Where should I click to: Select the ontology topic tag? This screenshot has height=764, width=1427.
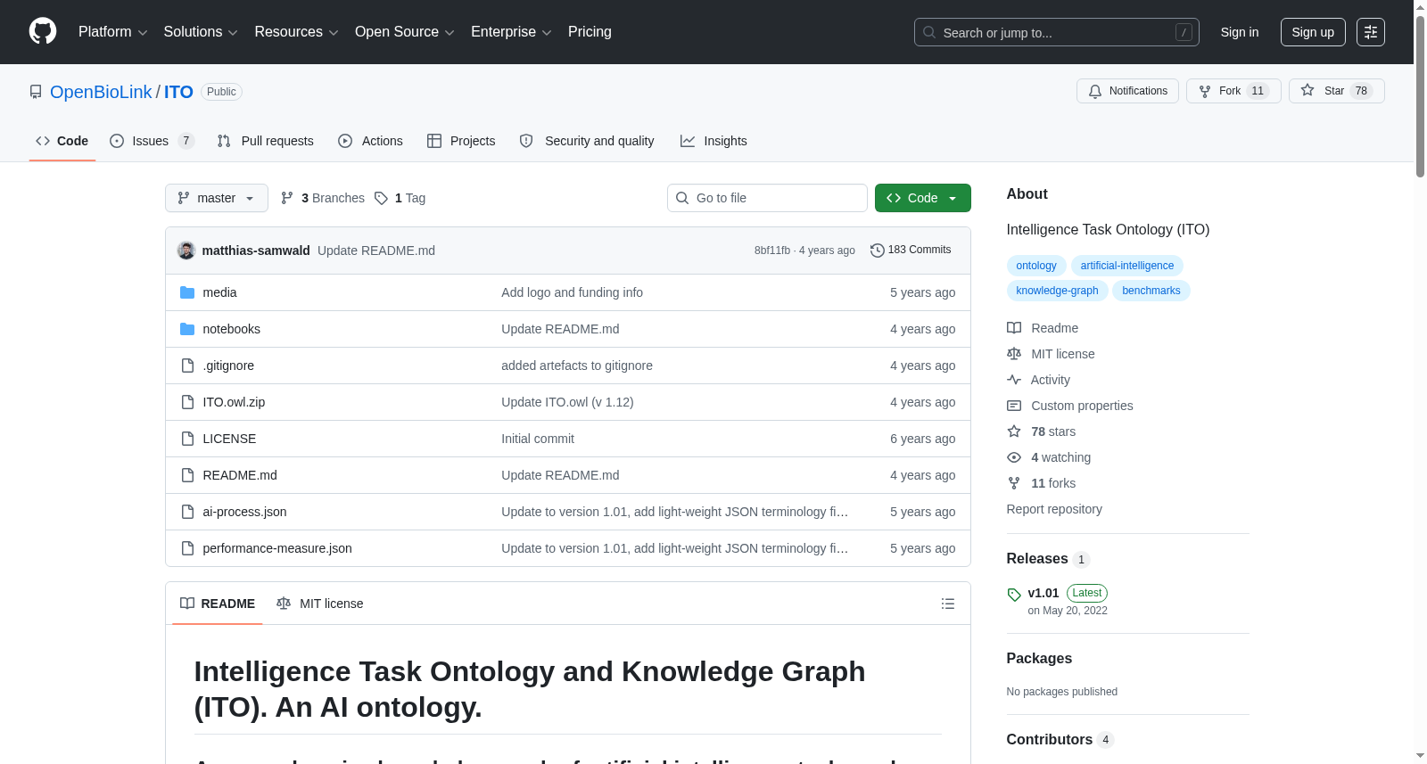(1036, 266)
